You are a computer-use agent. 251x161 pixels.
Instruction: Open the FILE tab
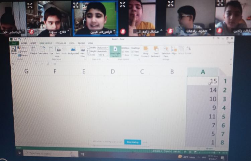(14, 43)
